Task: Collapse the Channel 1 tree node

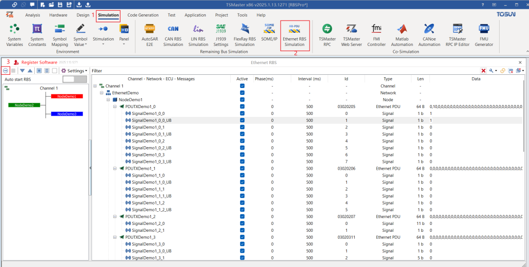Action: click(95, 86)
